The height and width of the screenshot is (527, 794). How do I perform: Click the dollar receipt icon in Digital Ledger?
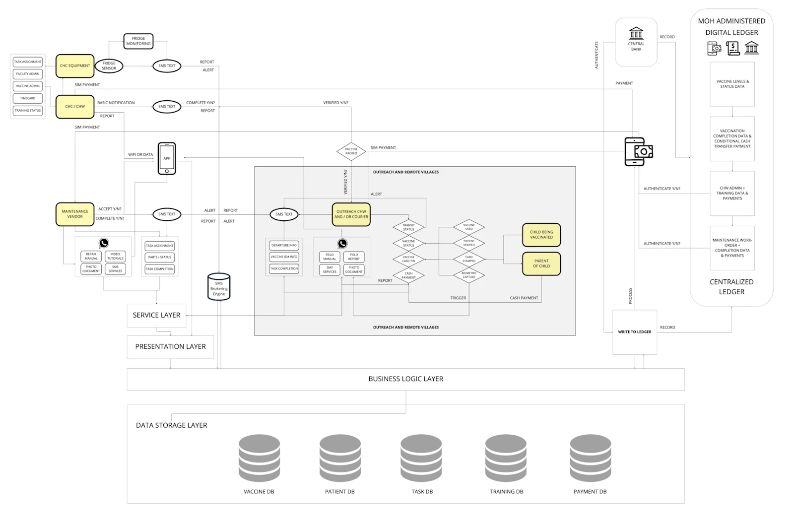click(732, 48)
